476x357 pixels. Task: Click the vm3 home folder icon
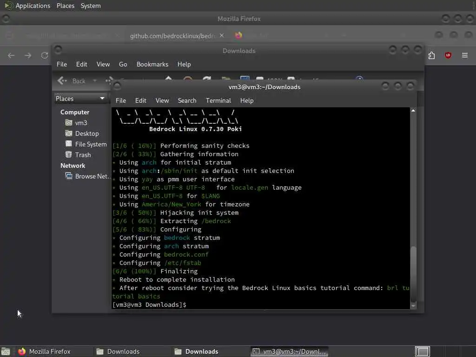[x=69, y=123]
